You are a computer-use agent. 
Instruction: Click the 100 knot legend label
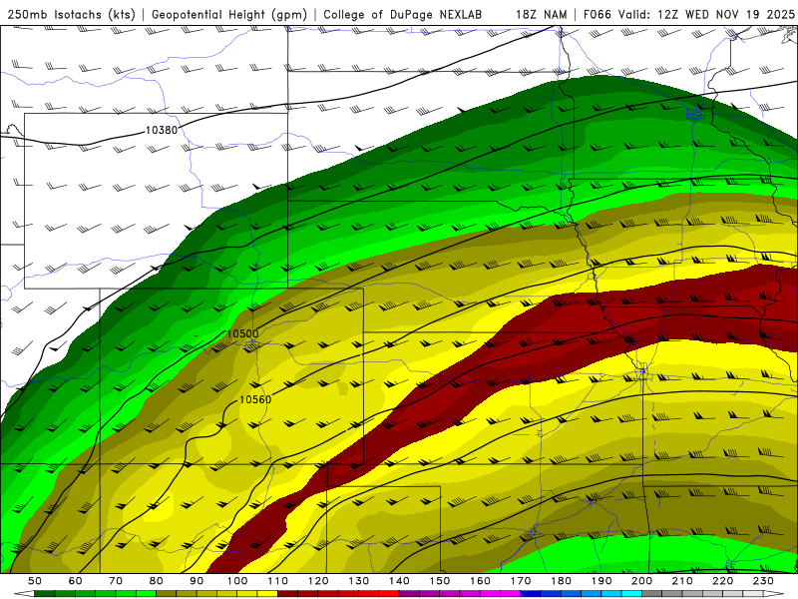click(x=237, y=581)
